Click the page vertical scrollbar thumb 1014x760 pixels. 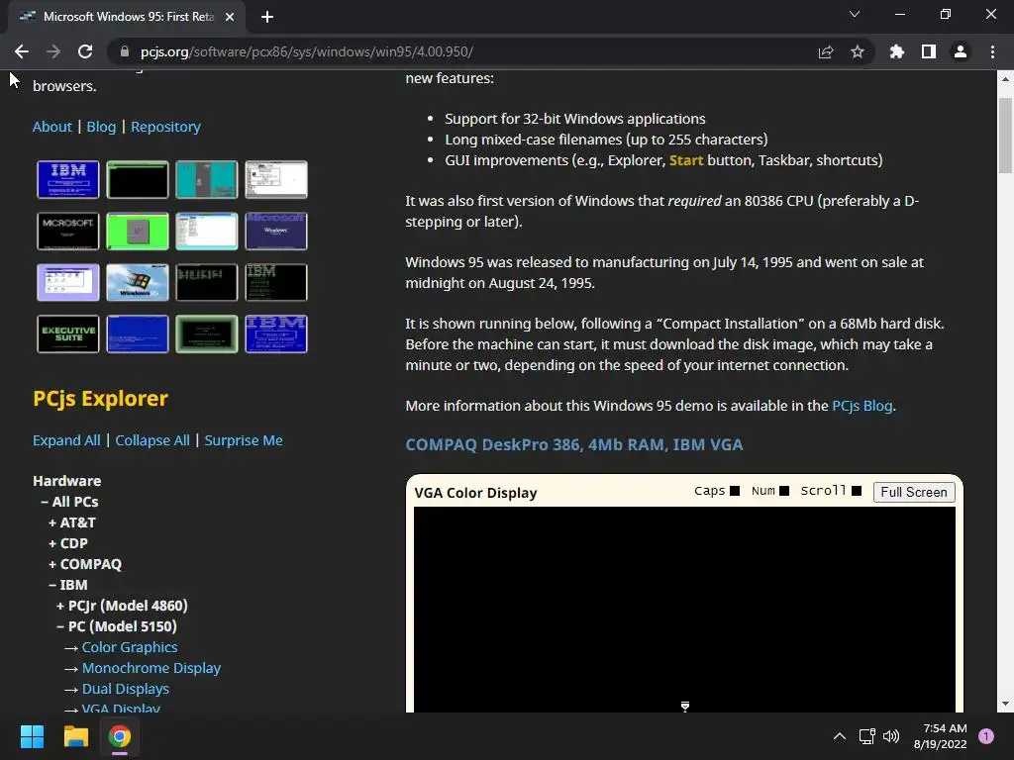click(1004, 136)
